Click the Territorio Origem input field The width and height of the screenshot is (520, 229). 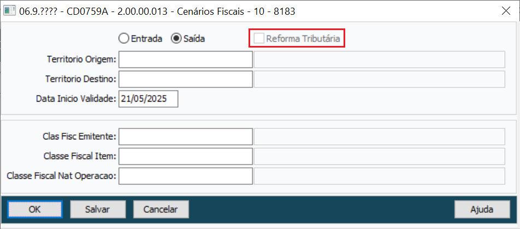point(185,59)
